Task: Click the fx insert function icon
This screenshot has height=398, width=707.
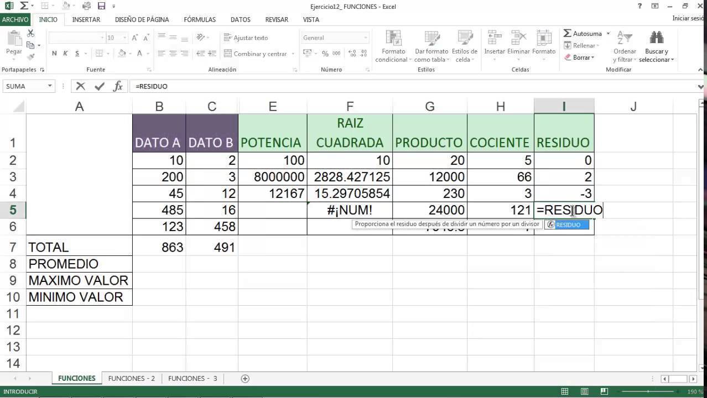Action: pos(118,86)
